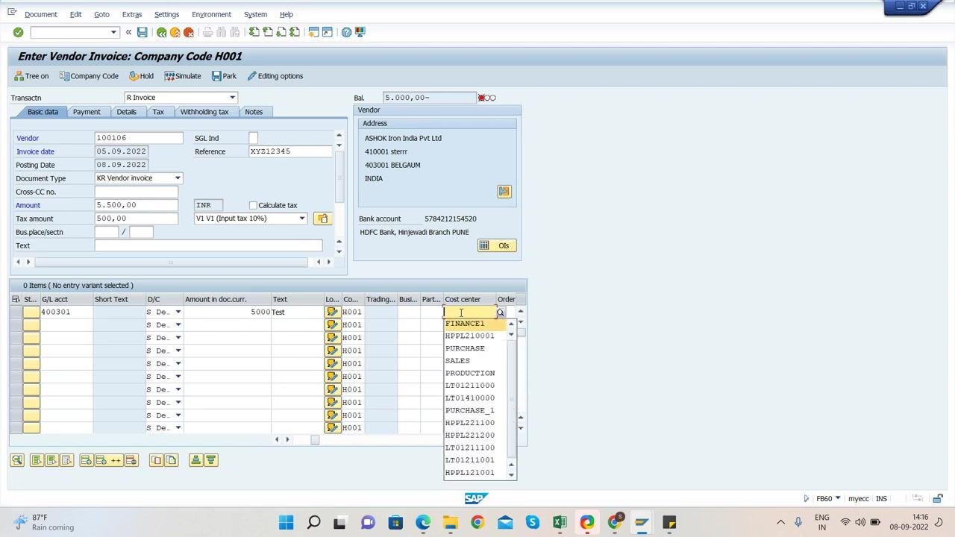Click the sort ascending icon below the grid
This screenshot has width=955, height=537.
click(x=195, y=460)
